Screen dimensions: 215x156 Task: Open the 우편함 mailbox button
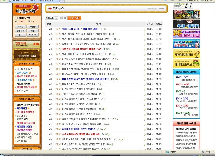[x=33, y=27]
